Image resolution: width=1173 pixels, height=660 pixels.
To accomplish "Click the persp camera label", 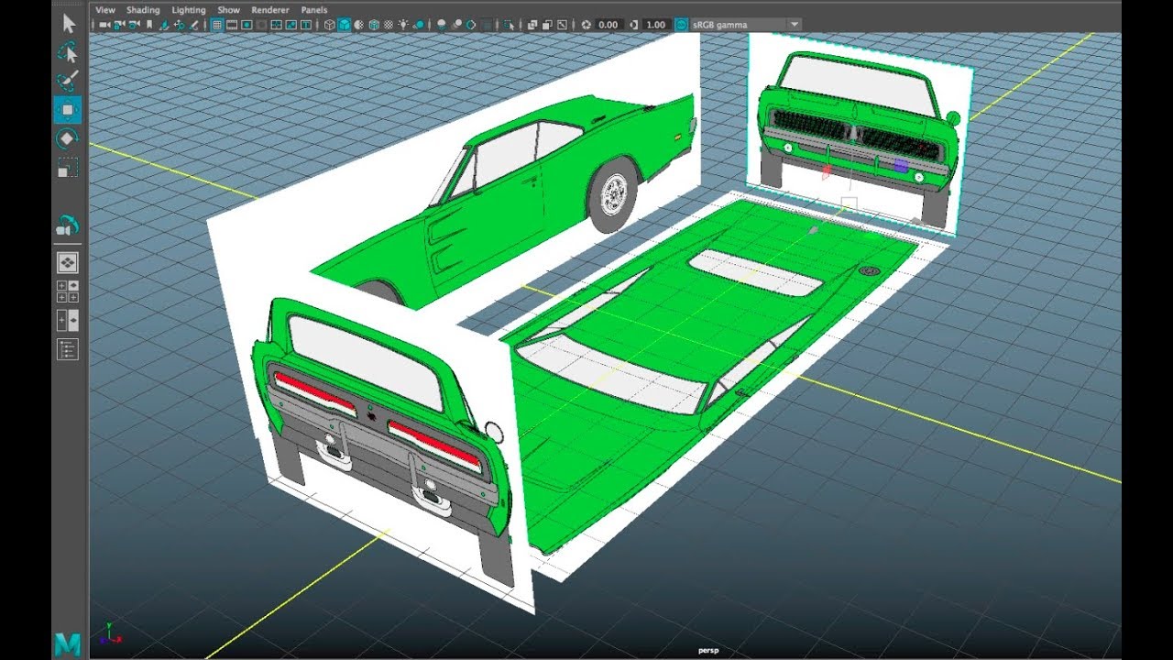I will pos(707,651).
